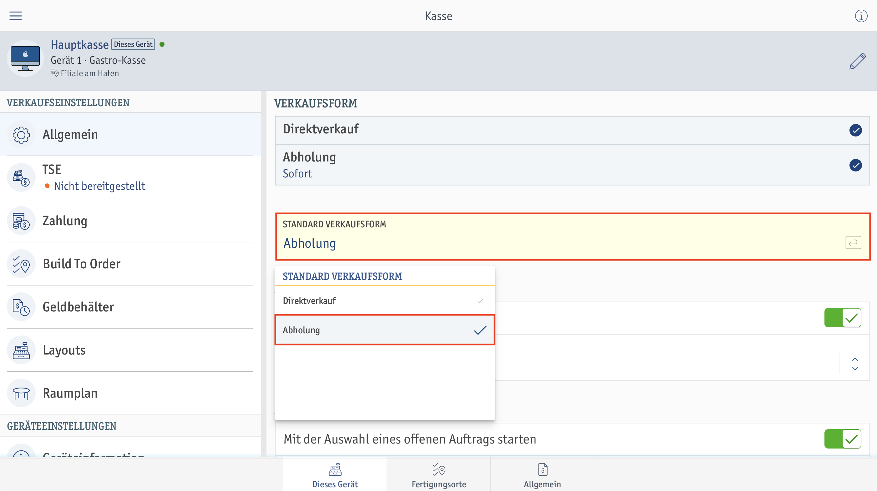The height and width of the screenshot is (491, 877).
Task: Click the VERKAUFSFORM section heading
Action: tap(316, 103)
